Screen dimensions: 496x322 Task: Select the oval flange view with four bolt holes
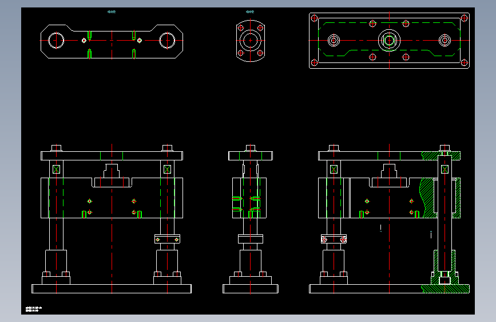(250, 41)
